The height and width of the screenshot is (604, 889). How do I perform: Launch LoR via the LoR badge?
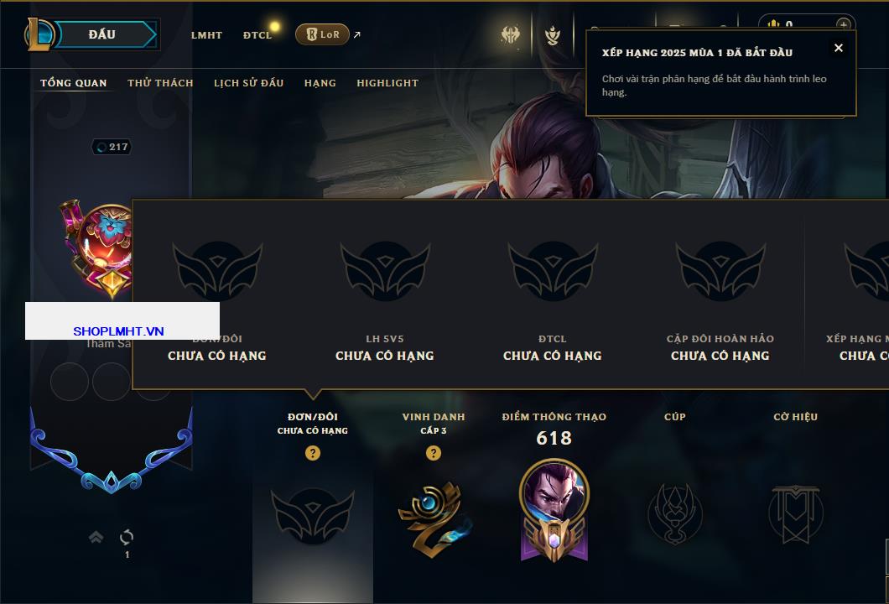pos(322,34)
